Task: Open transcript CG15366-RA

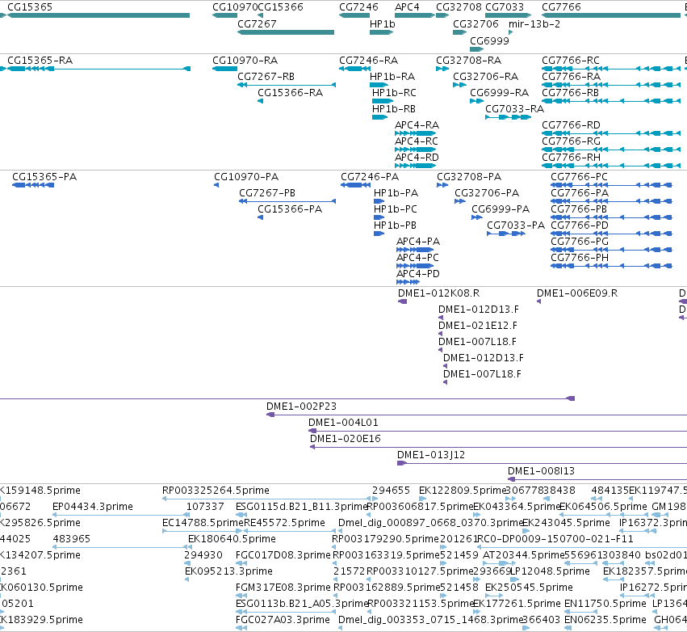Action: (260, 101)
